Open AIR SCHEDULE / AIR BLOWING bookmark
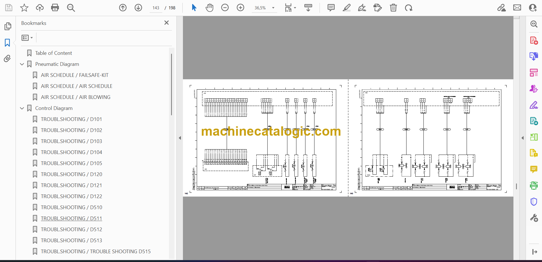542x262 pixels. pos(76,97)
